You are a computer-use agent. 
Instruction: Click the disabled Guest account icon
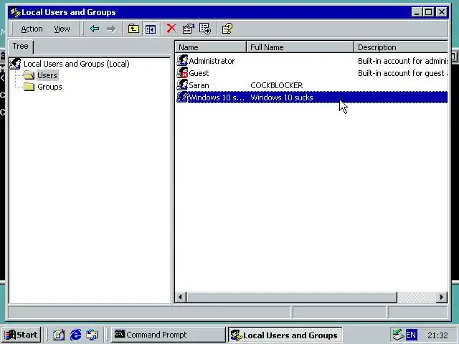tap(182, 73)
